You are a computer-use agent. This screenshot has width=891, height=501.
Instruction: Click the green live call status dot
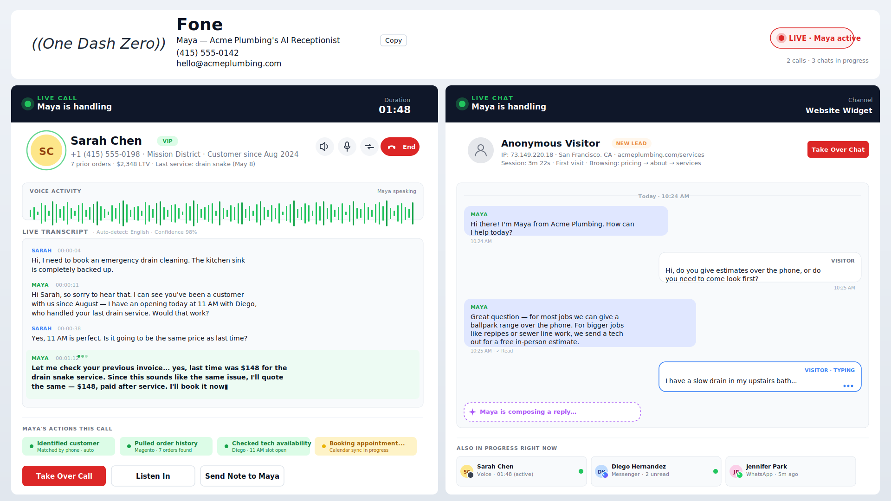click(x=28, y=104)
